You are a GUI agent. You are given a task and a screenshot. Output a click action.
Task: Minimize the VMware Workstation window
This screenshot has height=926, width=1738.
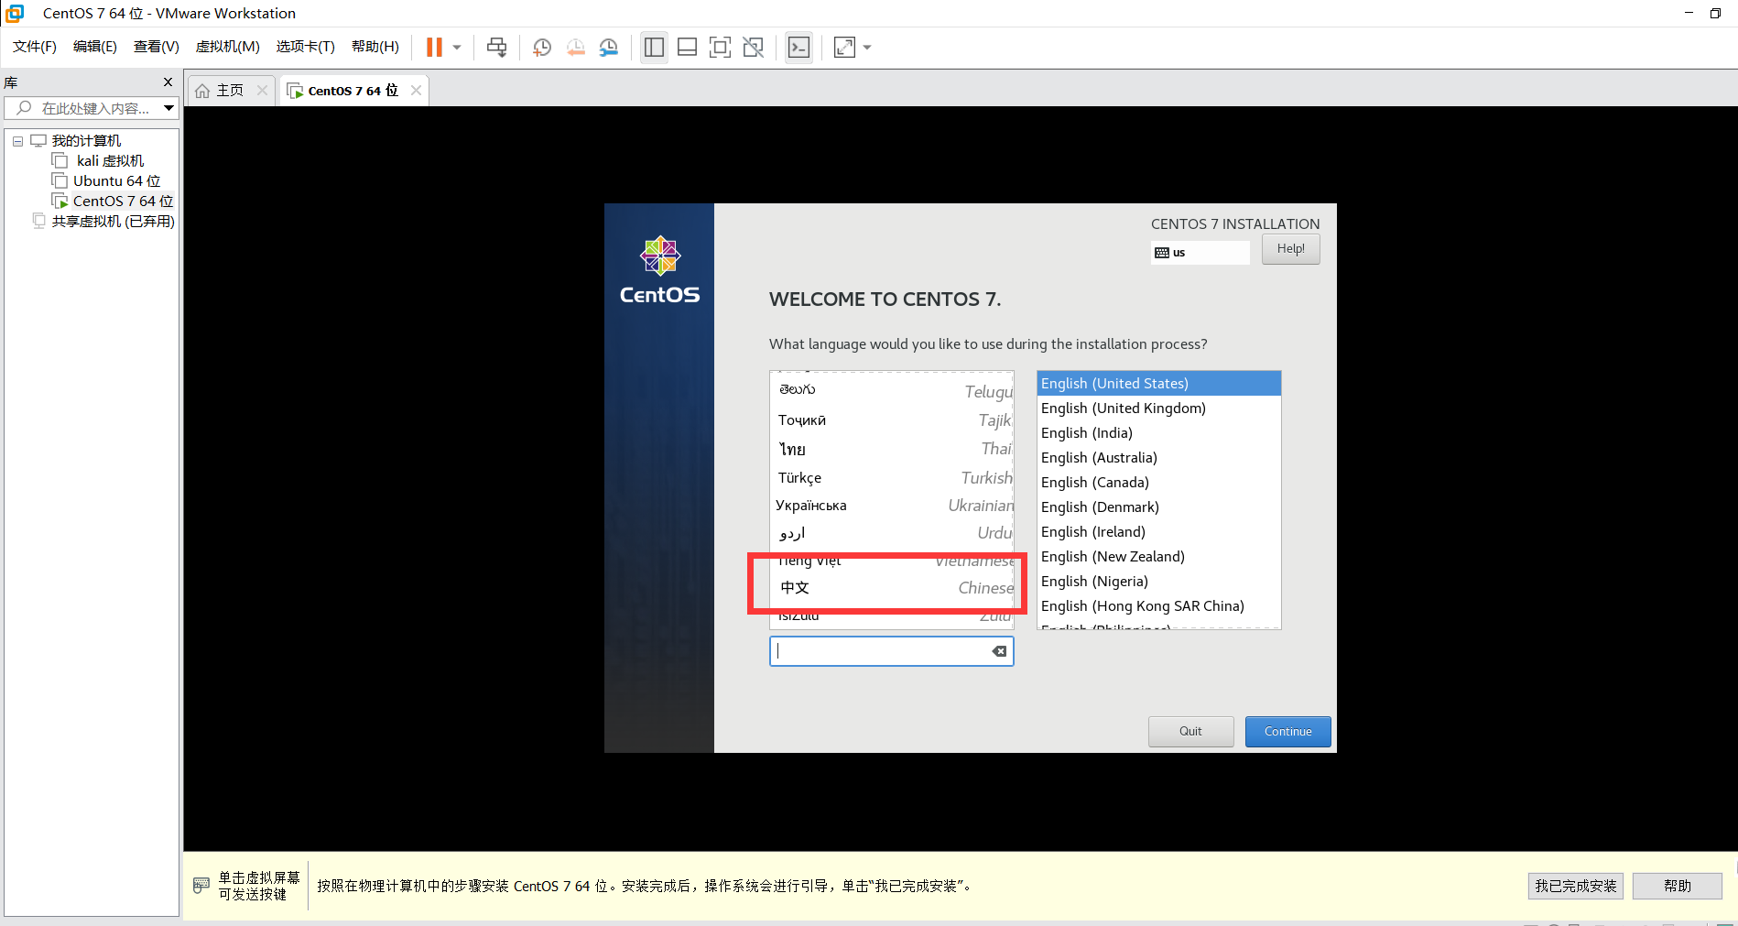tap(1689, 13)
